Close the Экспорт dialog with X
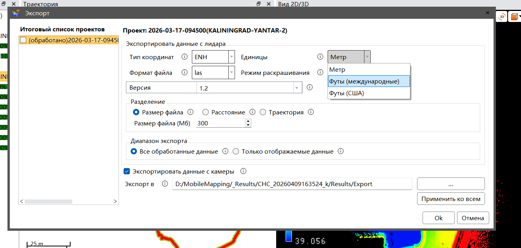Image resolution: width=521 pixels, height=248 pixels. click(x=488, y=13)
